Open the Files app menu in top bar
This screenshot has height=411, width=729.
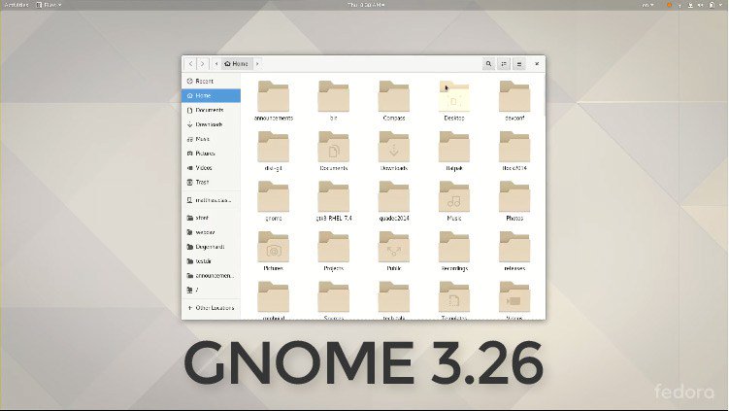point(49,5)
